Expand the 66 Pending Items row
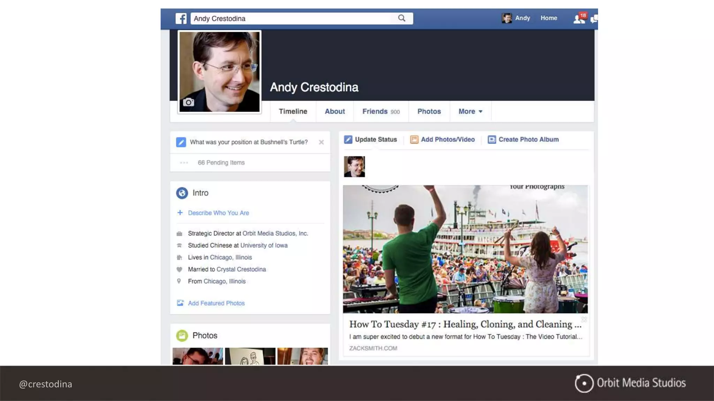714x401 pixels. [221, 163]
